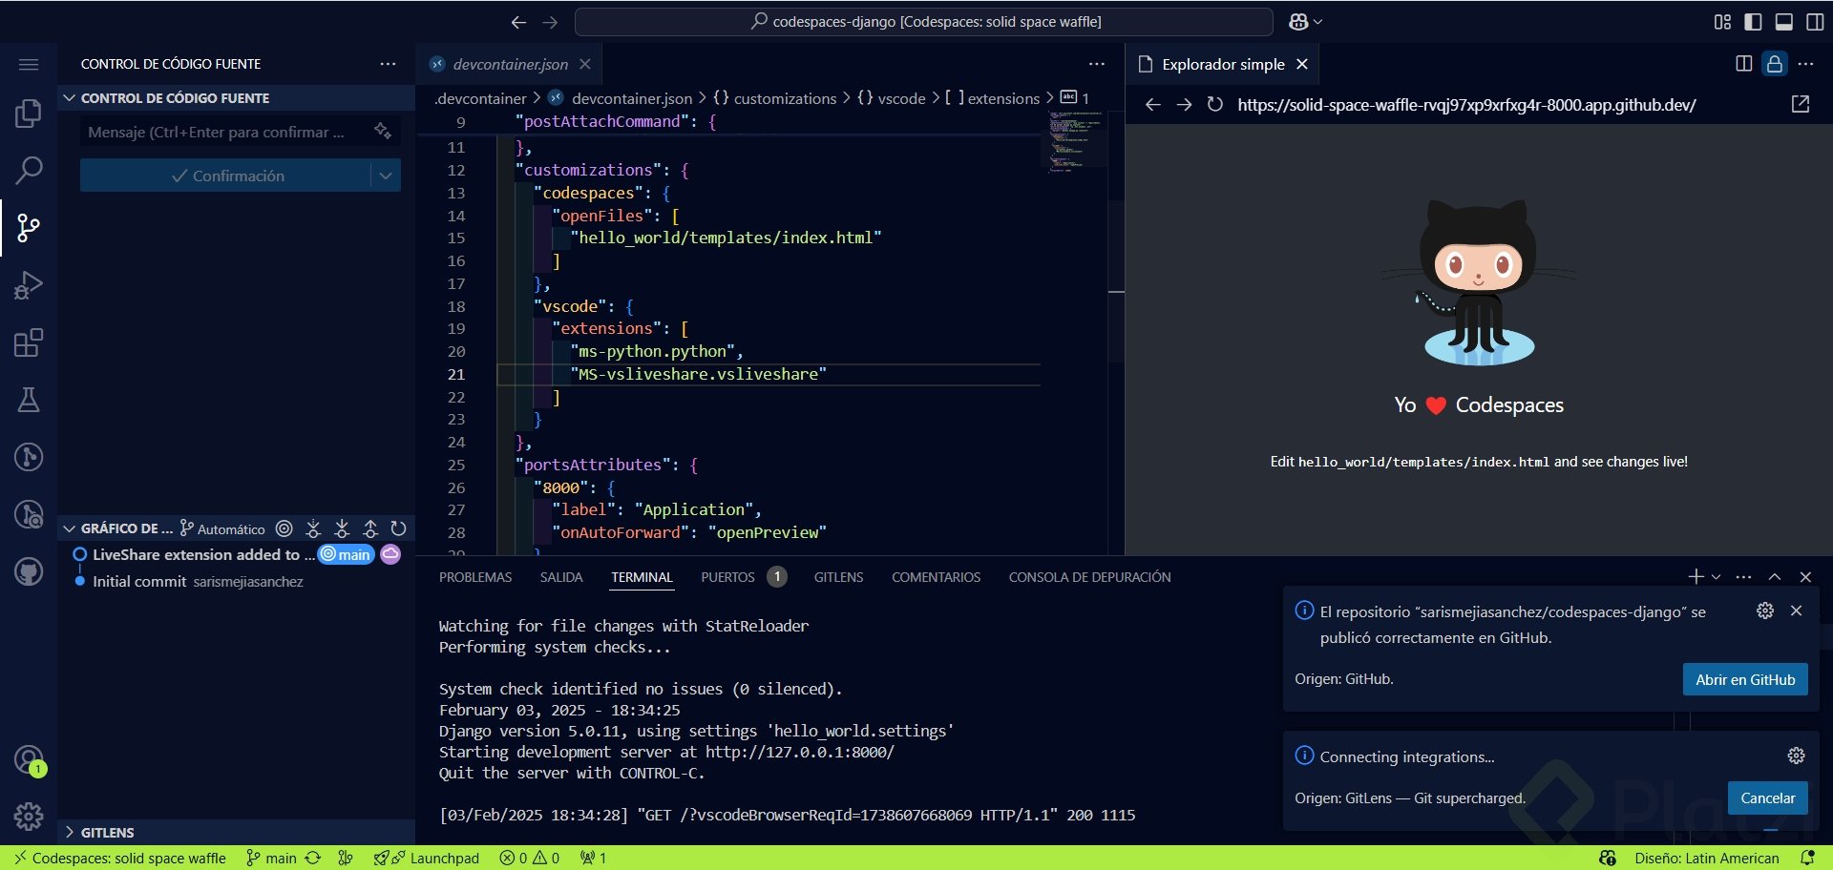Switch to the PUERTOS panel tab
1833x870 pixels.
tap(727, 577)
